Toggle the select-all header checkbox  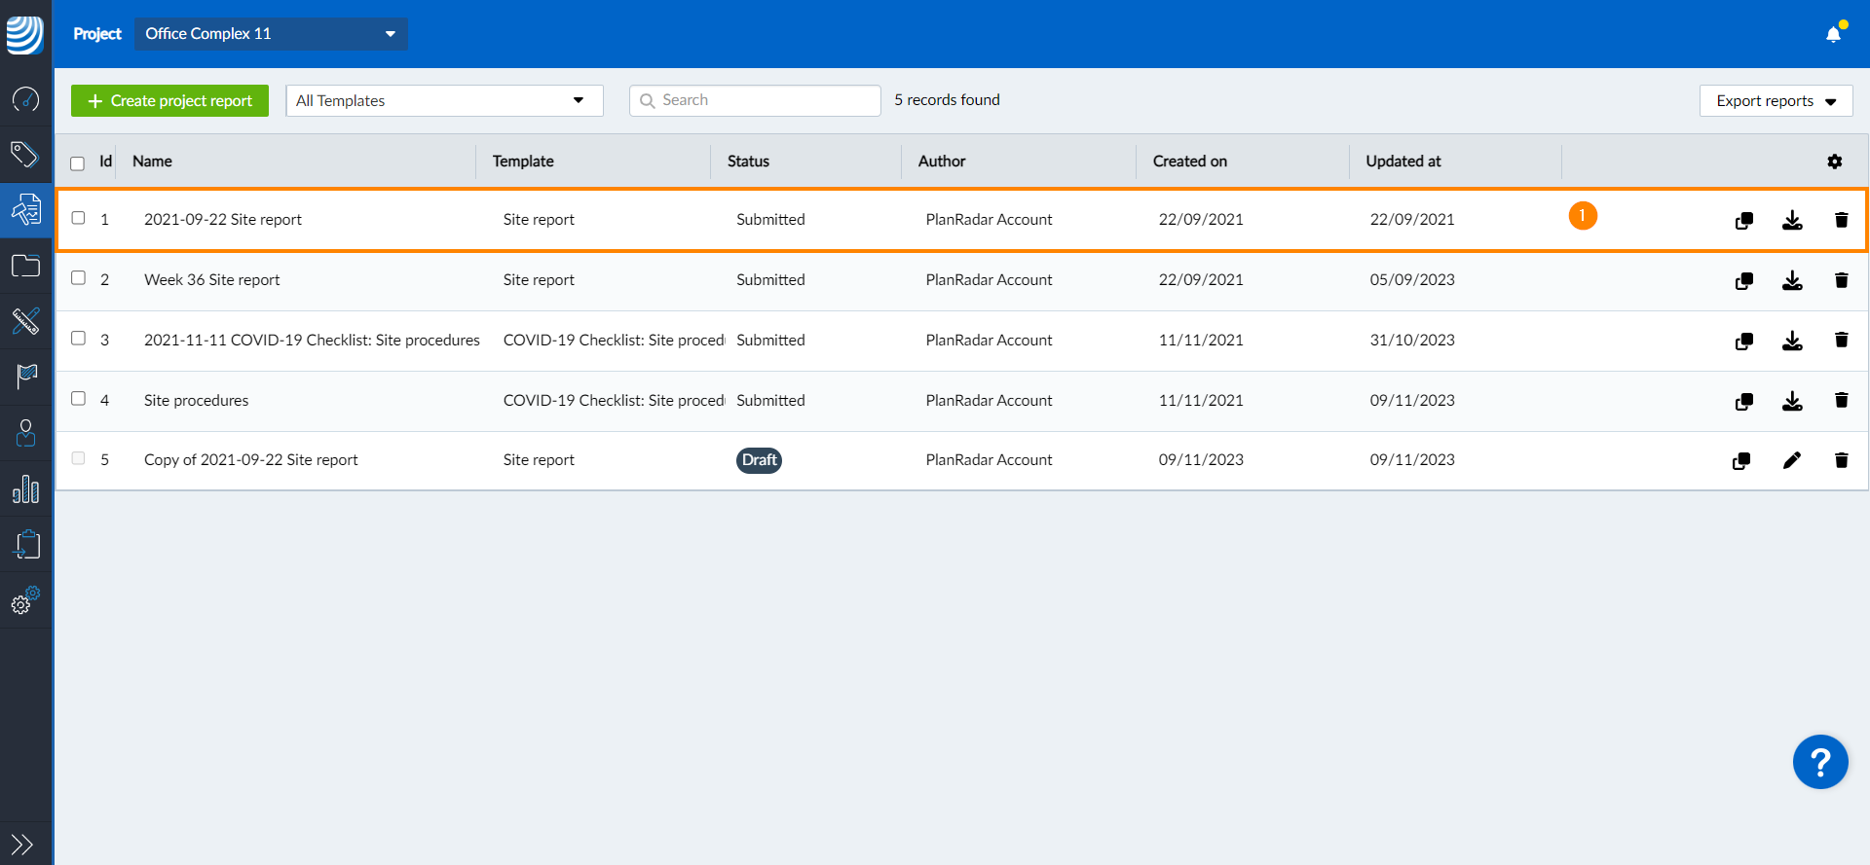[x=78, y=163]
